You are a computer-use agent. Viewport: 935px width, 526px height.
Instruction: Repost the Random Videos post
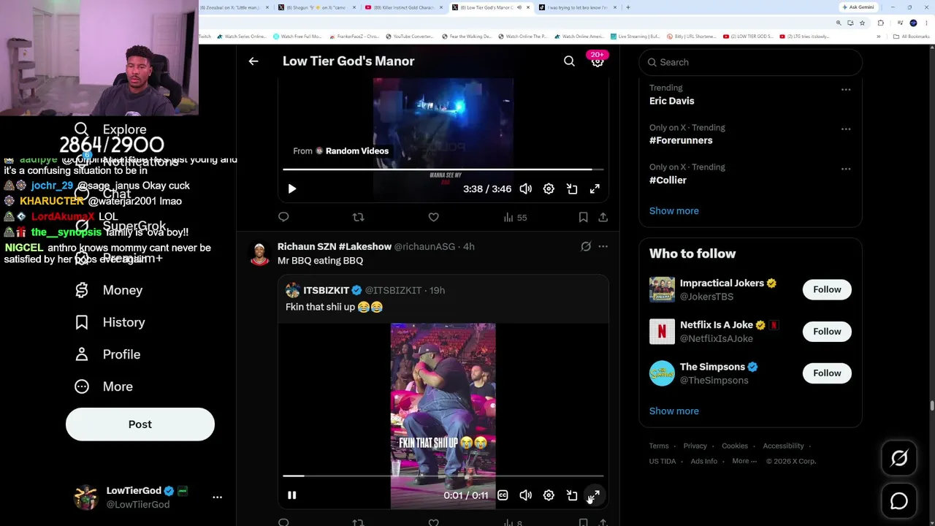click(358, 217)
